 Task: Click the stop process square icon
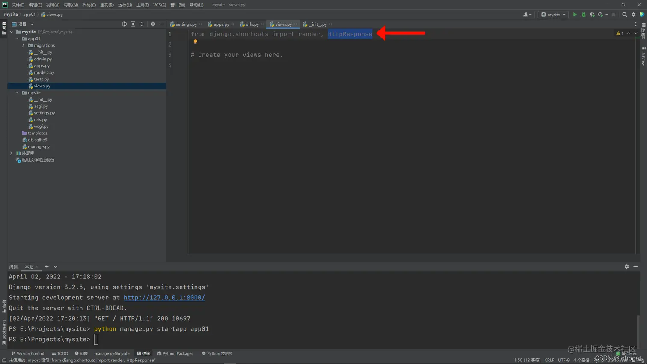(x=614, y=15)
